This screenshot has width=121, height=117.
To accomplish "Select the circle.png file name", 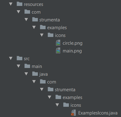I will click(73, 43).
